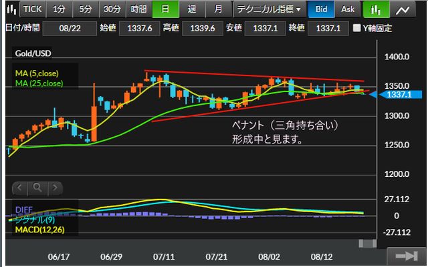Click the DIFF indicator label
The width and height of the screenshot is (428, 267).
[x=24, y=210]
